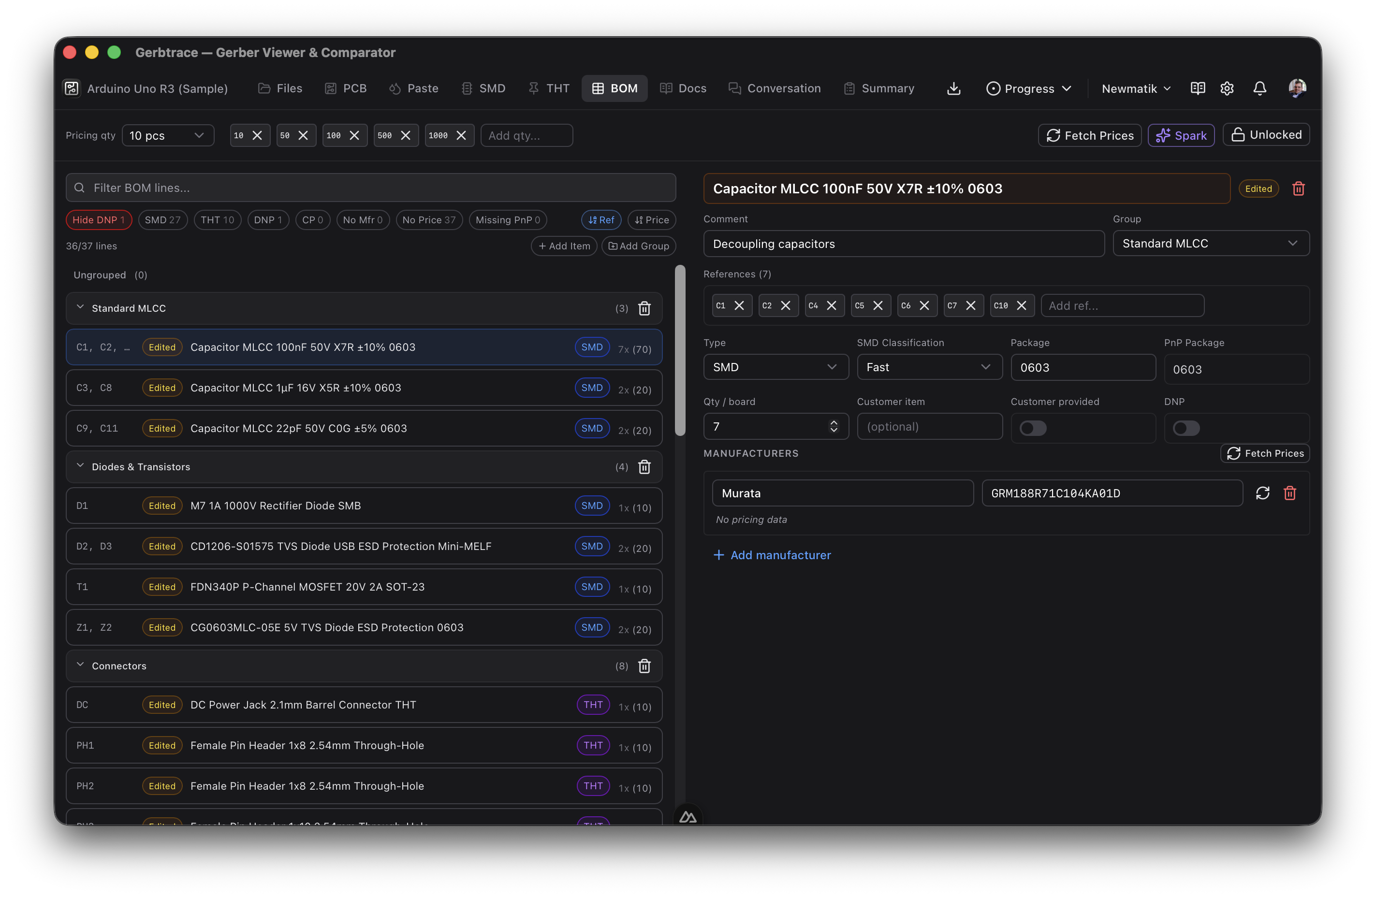Viewport: 1376px width, 897px height.
Task: Refresh price for Murata manufacturer row
Action: (1262, 493)
